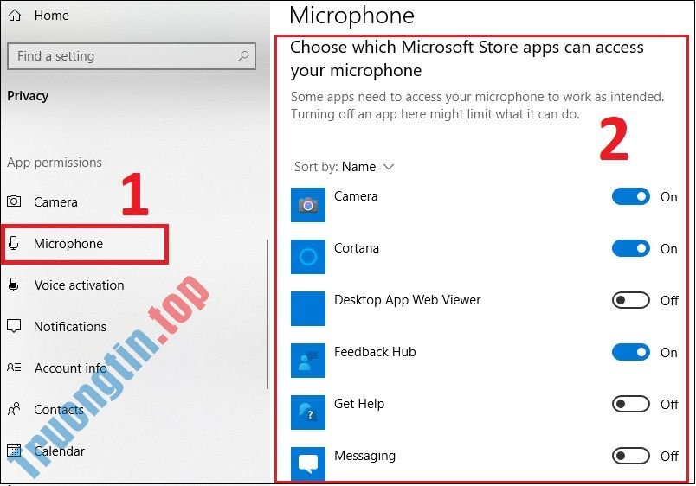Click the Desktop App Web Viewer label
Viewport: 696px width, 486px height.
pyautogui.click(x=407, y=300)
